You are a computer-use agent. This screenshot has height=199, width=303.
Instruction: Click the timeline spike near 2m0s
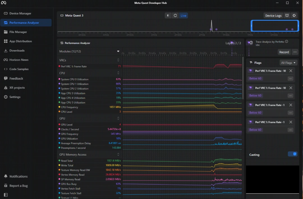coord(212,25)
